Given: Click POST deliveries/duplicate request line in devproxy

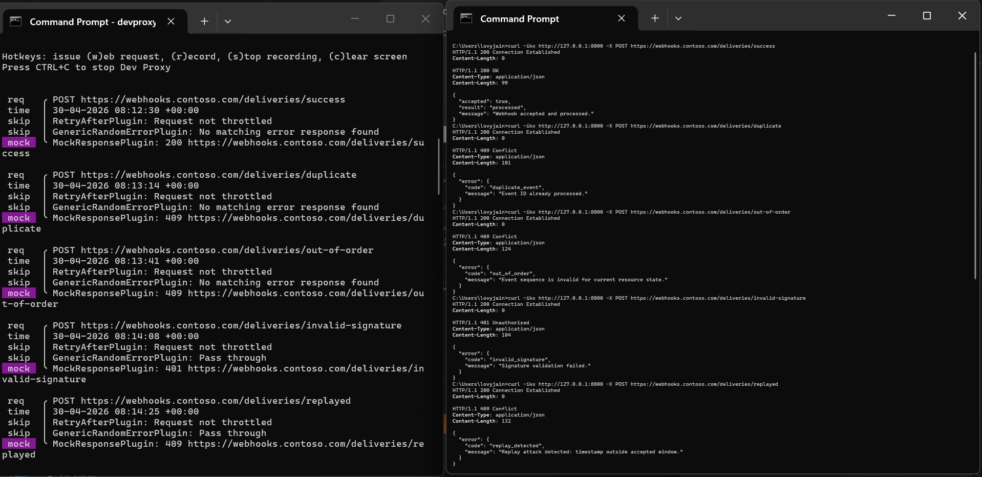Looking at the screenshot, I should pos(204,175).
